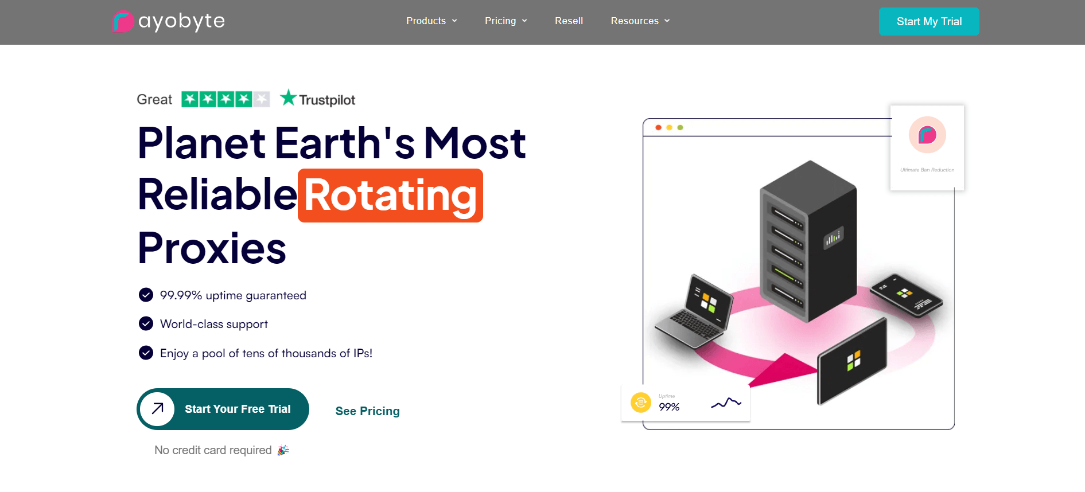Follow the See Pricing link
1085x492 pixels.
coord(367,411)
